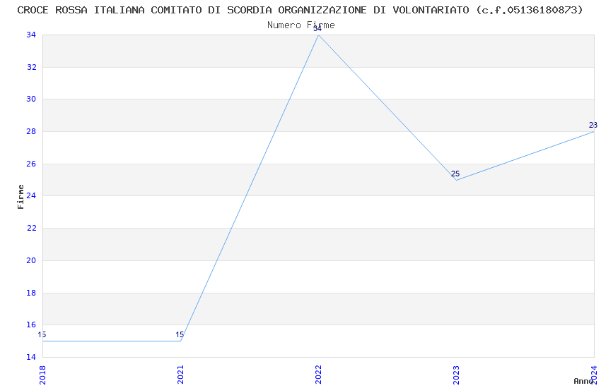
Task: Select the y-axis tick value 34
Action: 31,35
